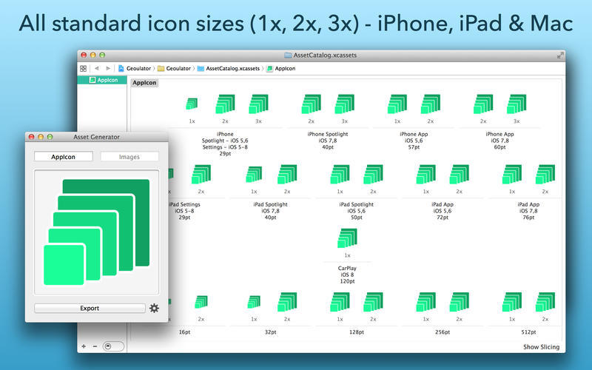Click the Export button in Asset Generator

click(90, 308)
